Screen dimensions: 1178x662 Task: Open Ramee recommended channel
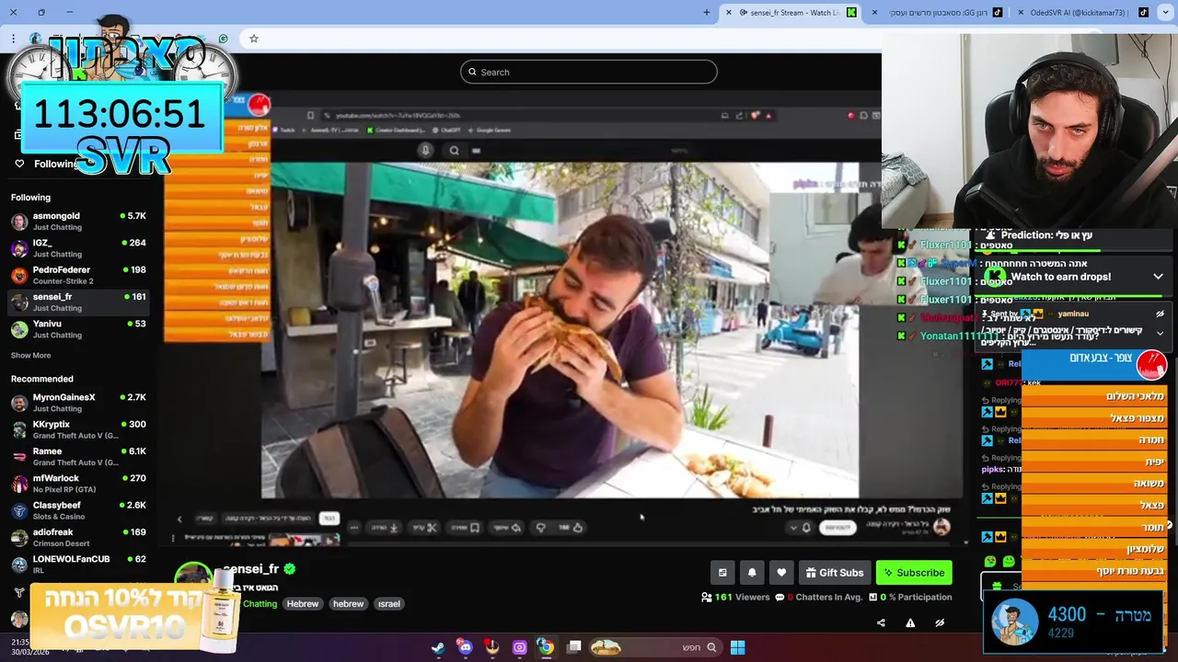[78, 456]
